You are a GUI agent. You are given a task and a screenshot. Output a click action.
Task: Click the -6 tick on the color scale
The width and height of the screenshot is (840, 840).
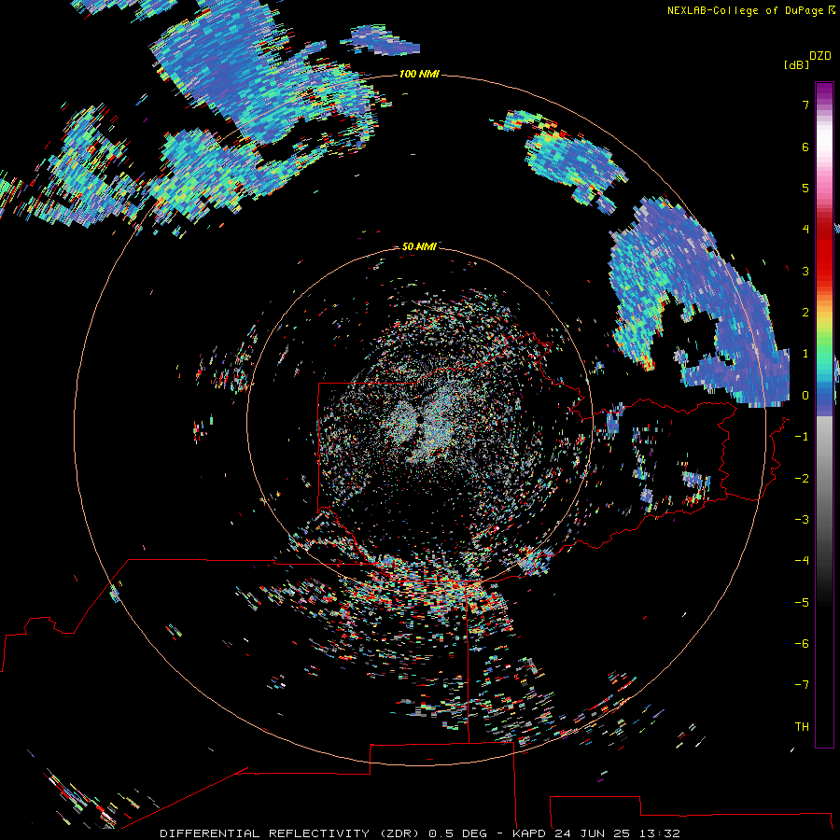802,644
